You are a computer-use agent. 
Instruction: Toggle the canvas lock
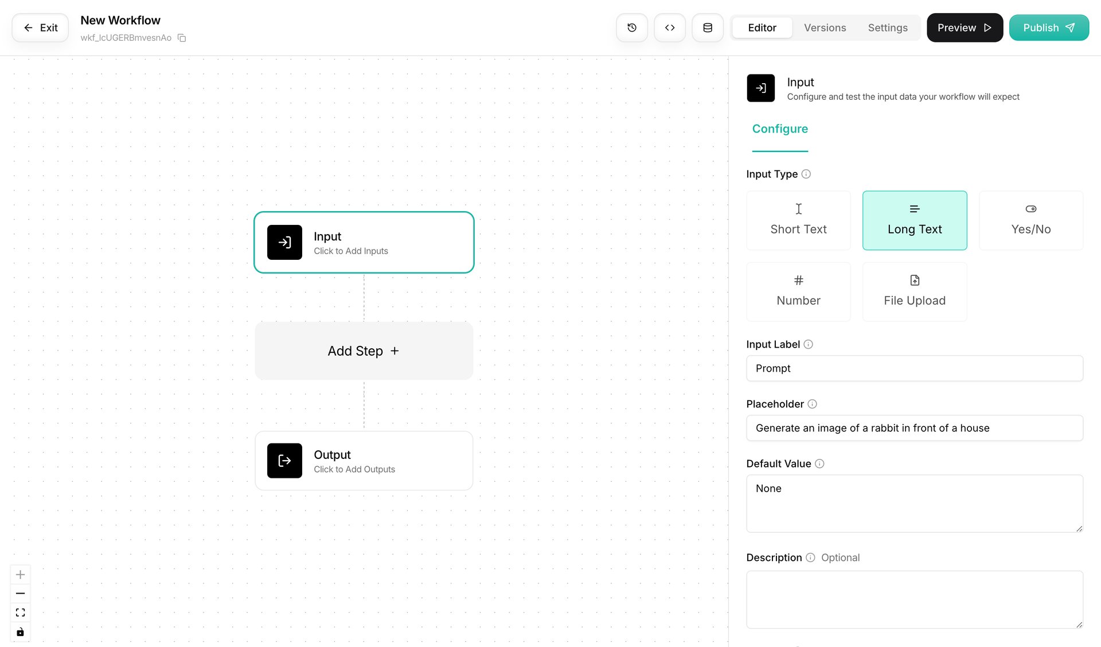click(x=20, y=632)
